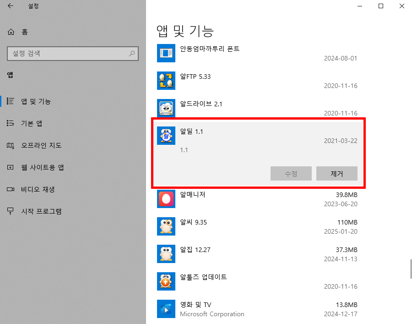The image size is (412, 324).
Task: Click the 앱 및 기능 page heading
Action: (185, 31)
